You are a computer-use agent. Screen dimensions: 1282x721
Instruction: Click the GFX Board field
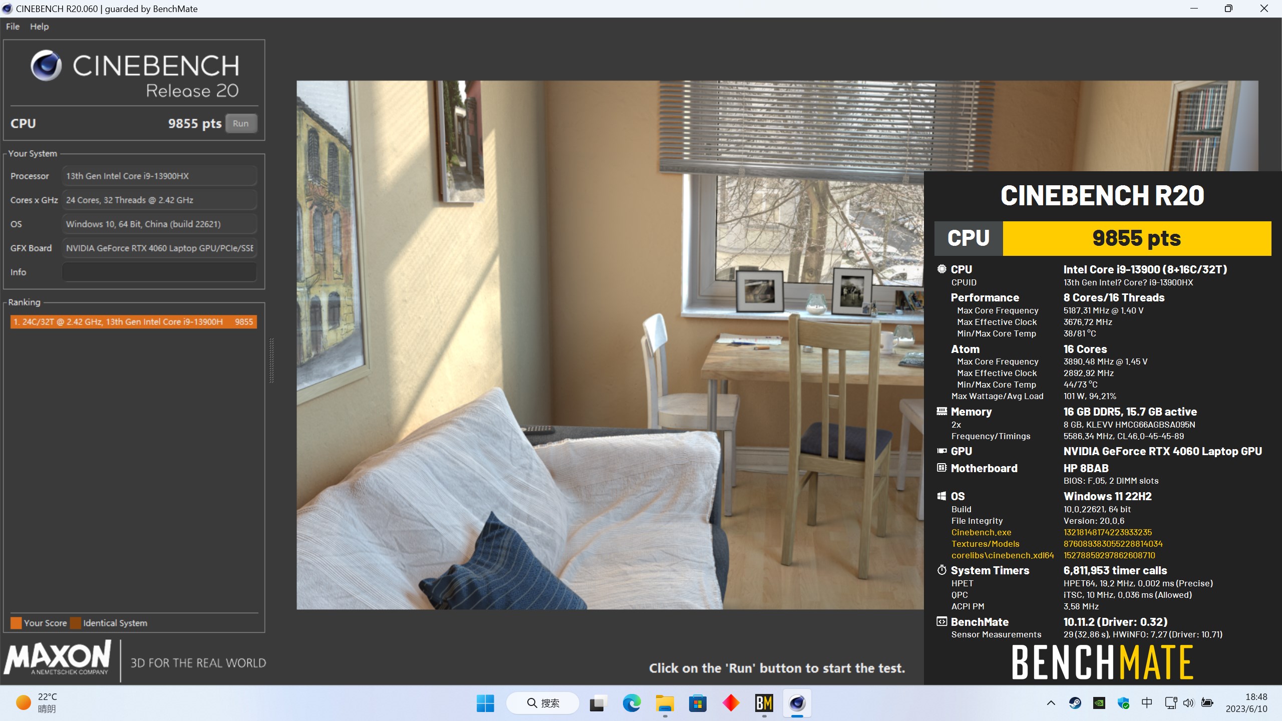click(x=159, y=248)
